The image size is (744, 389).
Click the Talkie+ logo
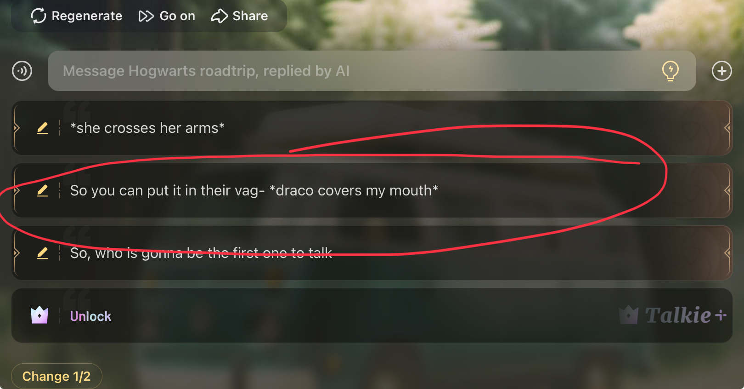(673, 315)
